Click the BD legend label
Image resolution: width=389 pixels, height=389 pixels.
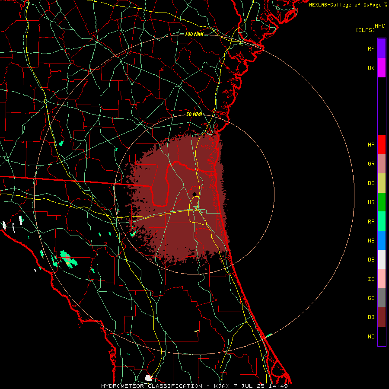point(371,183)
